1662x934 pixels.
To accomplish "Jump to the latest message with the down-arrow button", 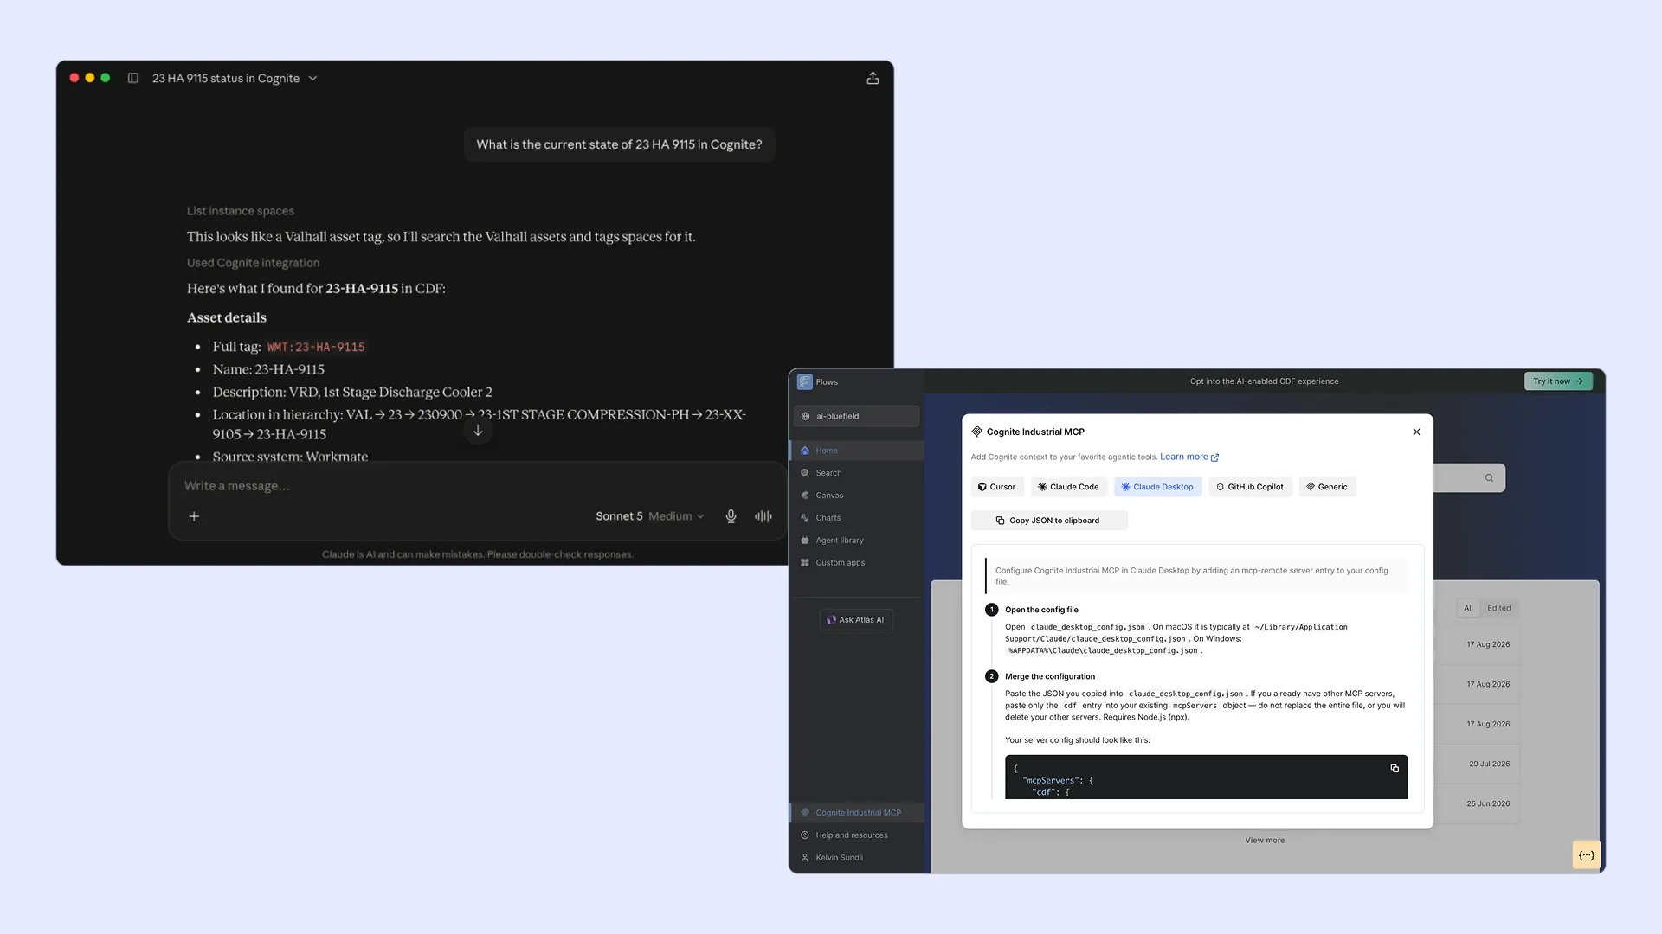I will click(478, 430).
